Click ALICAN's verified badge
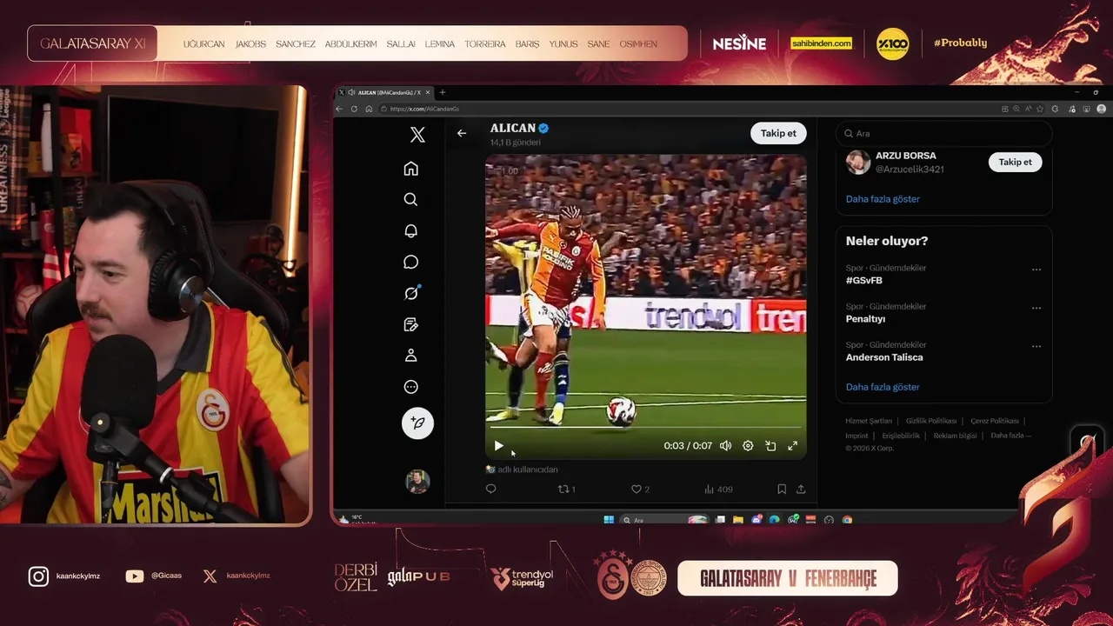1113x626 pixels. pyautogui.click(x=543, y=129)
